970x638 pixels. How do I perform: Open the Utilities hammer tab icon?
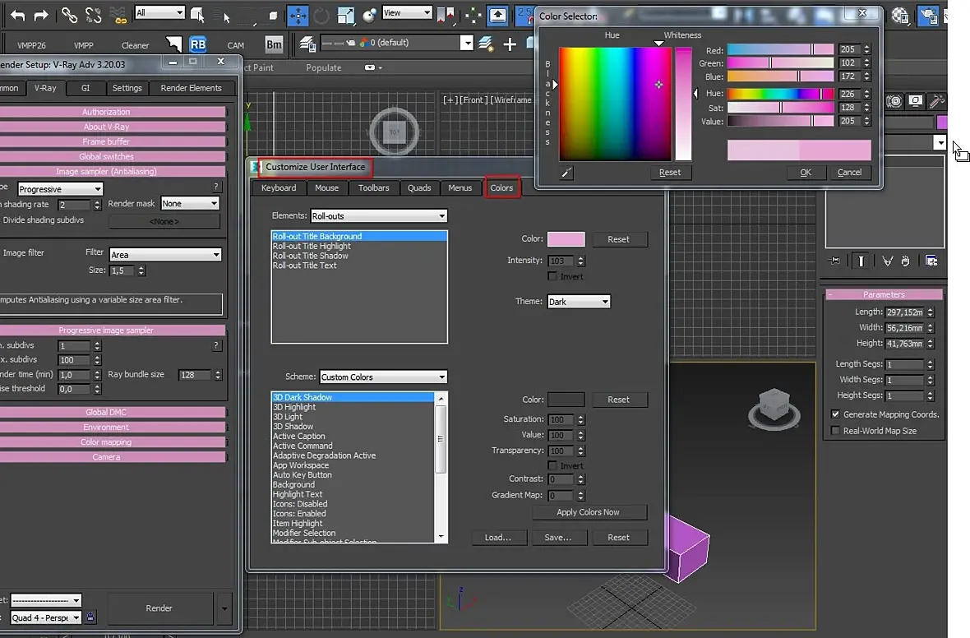(935, 101)
